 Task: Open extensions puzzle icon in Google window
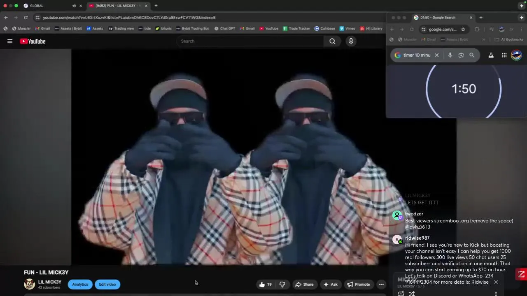(x=477, y=29)
